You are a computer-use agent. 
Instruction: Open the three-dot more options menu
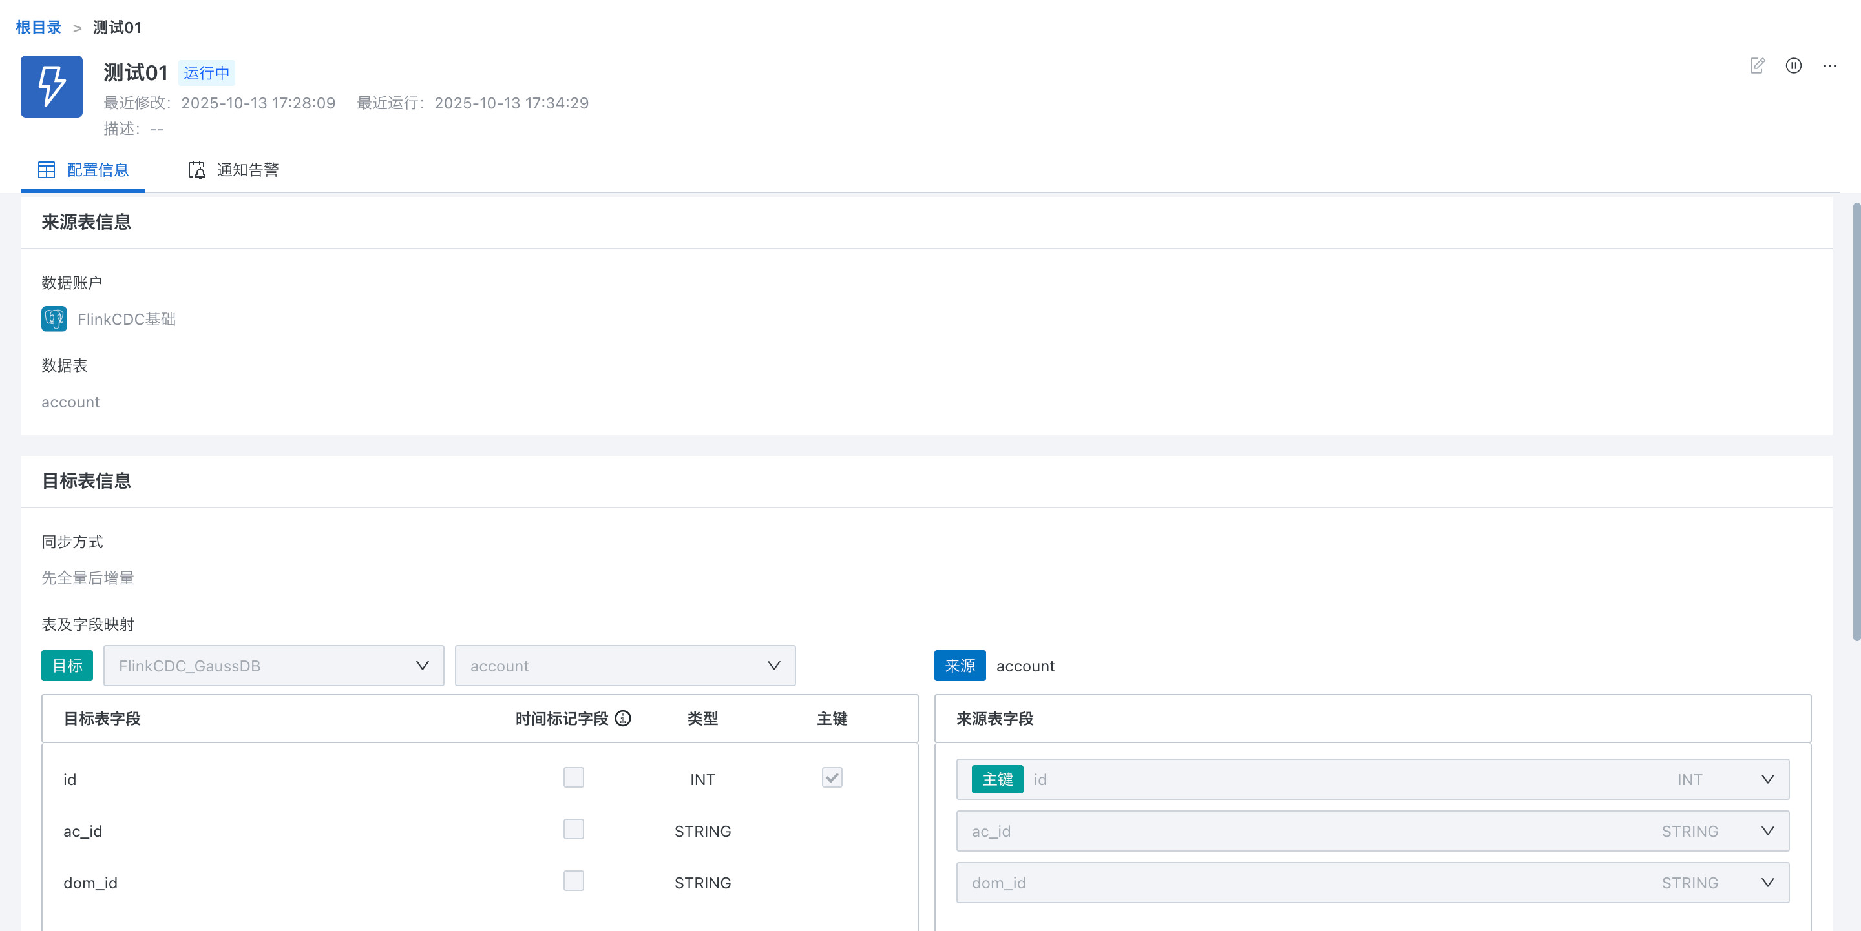click(1829, 66)
